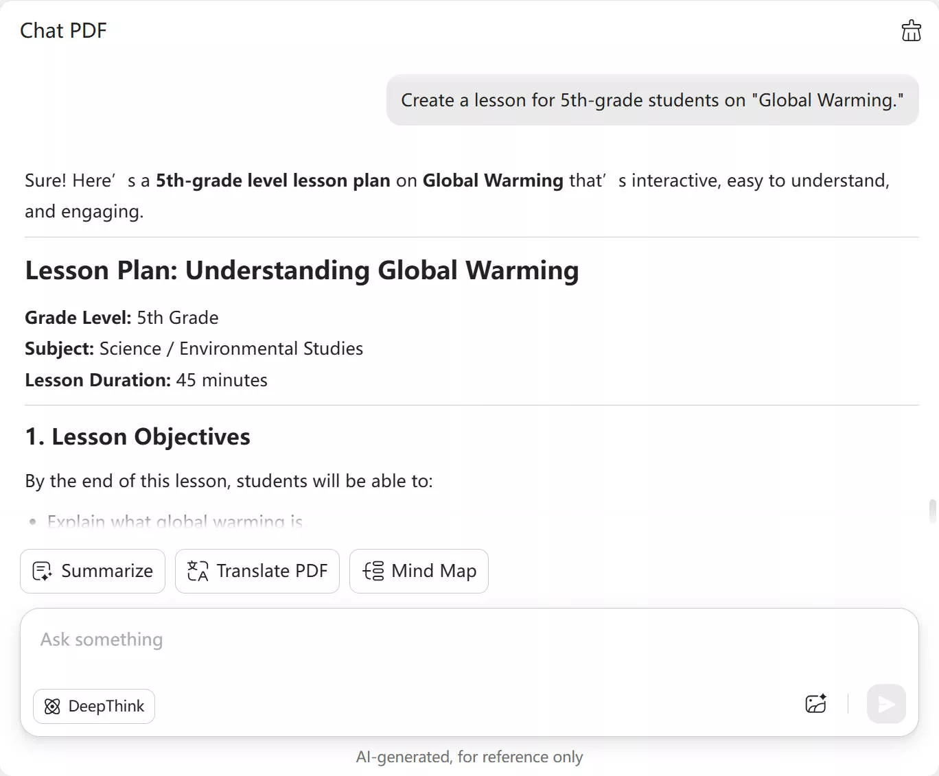Click the Chat PDF title
This screenshot has width=939, height=776.
[63, 30]
